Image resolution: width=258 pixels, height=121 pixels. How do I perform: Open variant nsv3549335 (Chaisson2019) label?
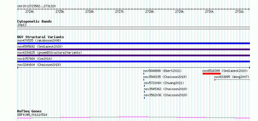pyautogui.click(x=165, y=77)
